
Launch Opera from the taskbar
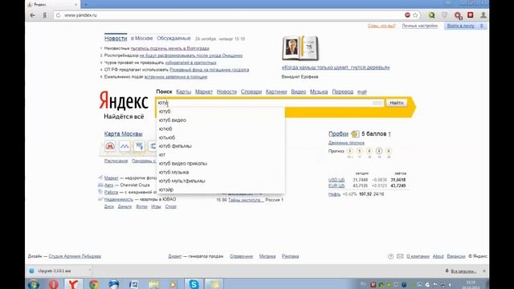pos(54,284)
